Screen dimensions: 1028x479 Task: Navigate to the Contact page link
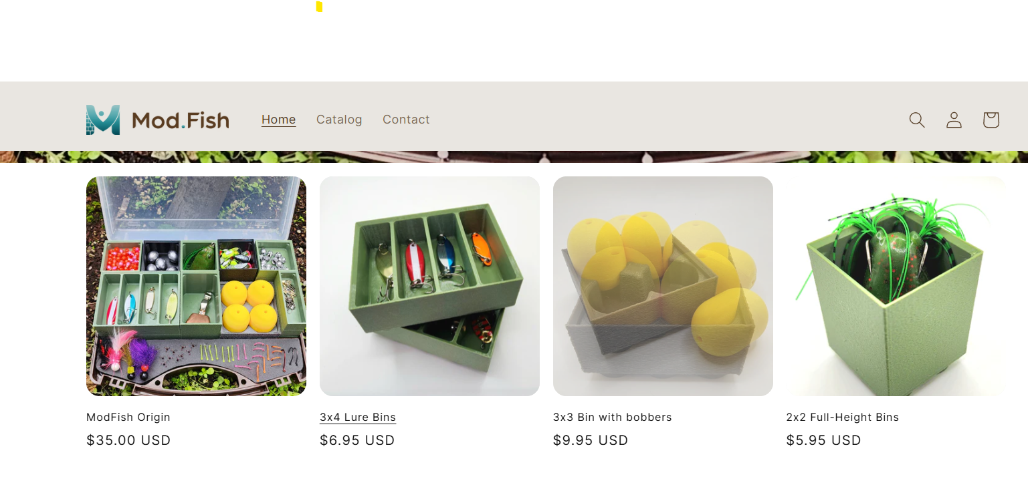click(406, 120)
